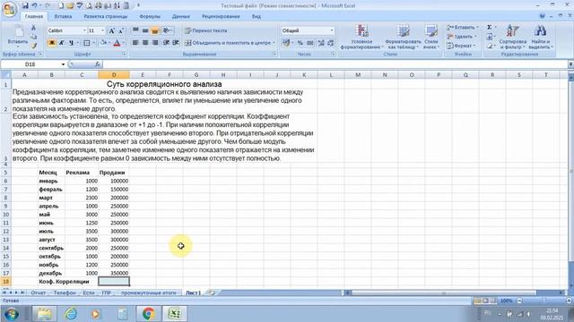Apply the red font color
574x322 pixels.
pos(117,43)
